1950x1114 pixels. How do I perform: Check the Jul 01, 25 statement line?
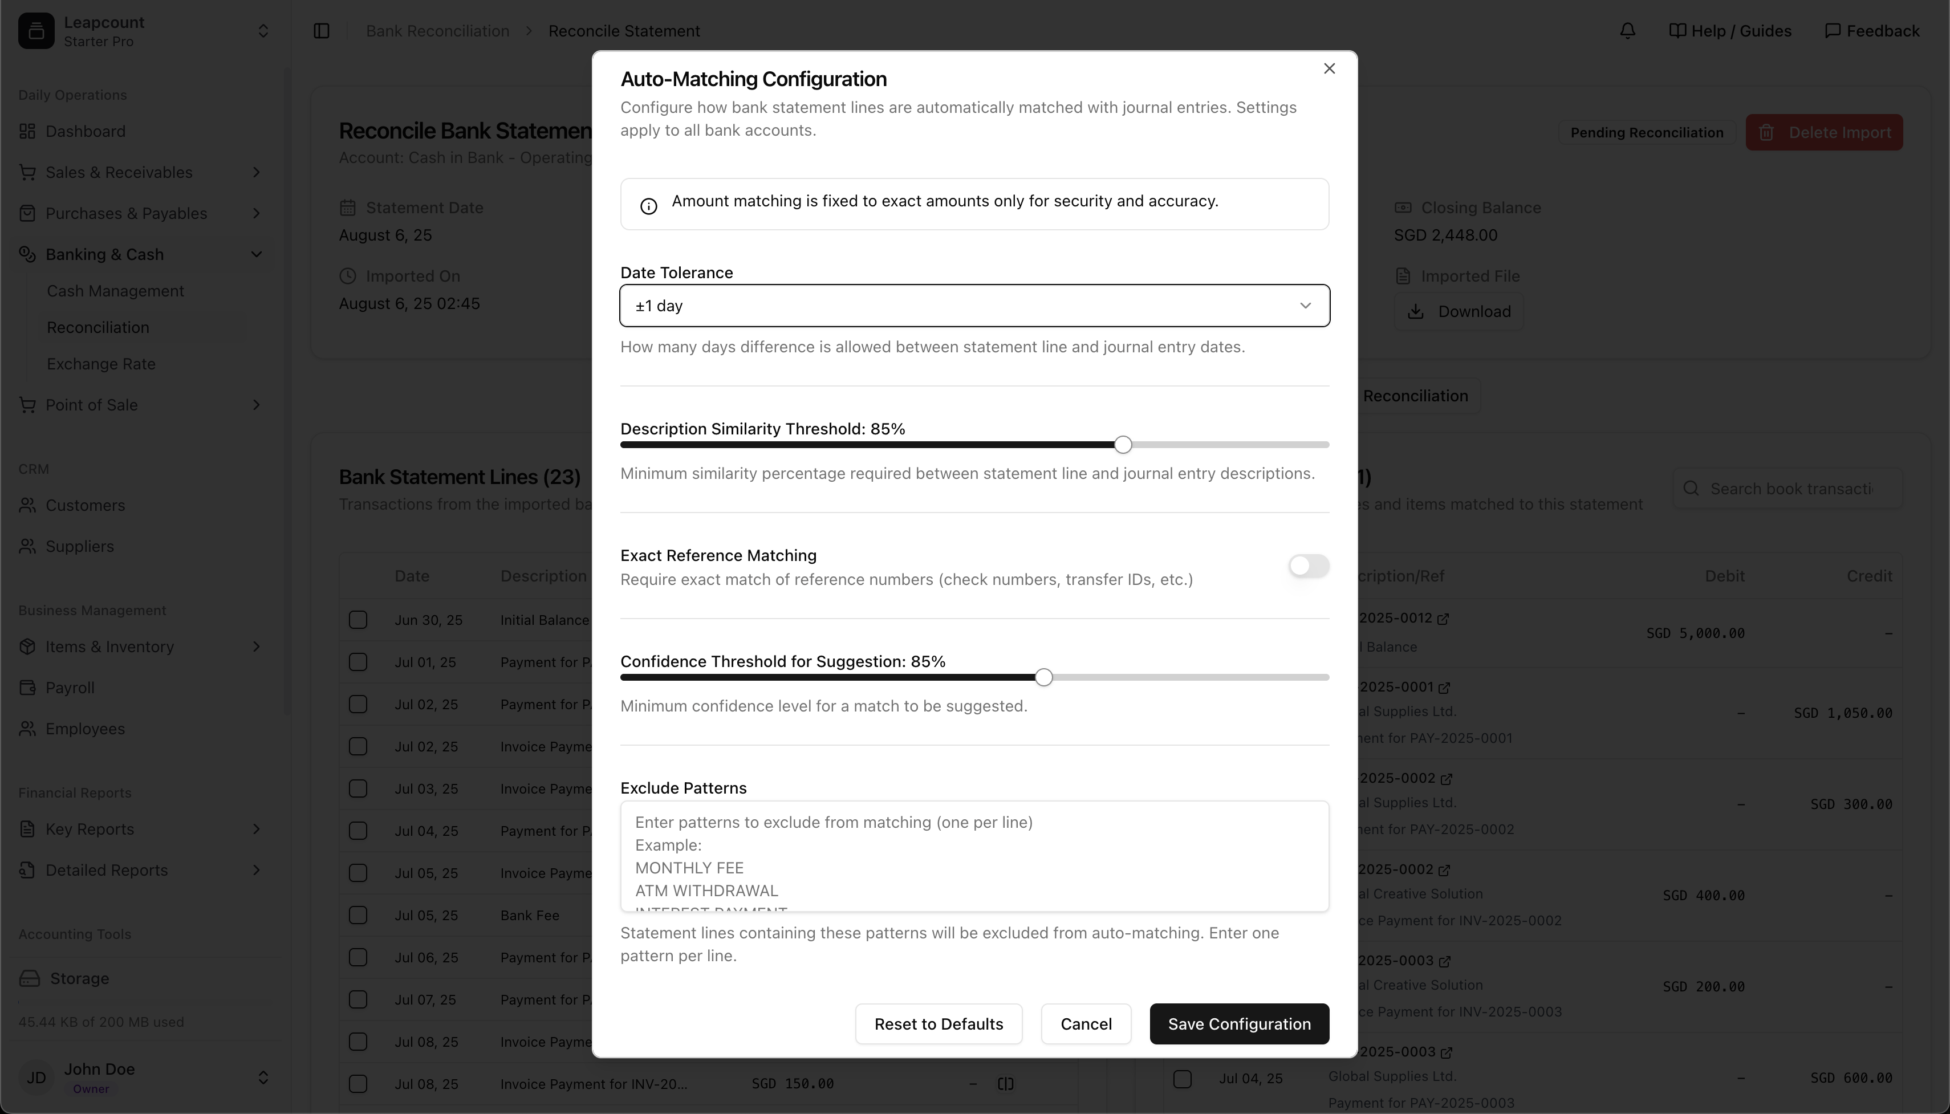[x=358, y=662]
